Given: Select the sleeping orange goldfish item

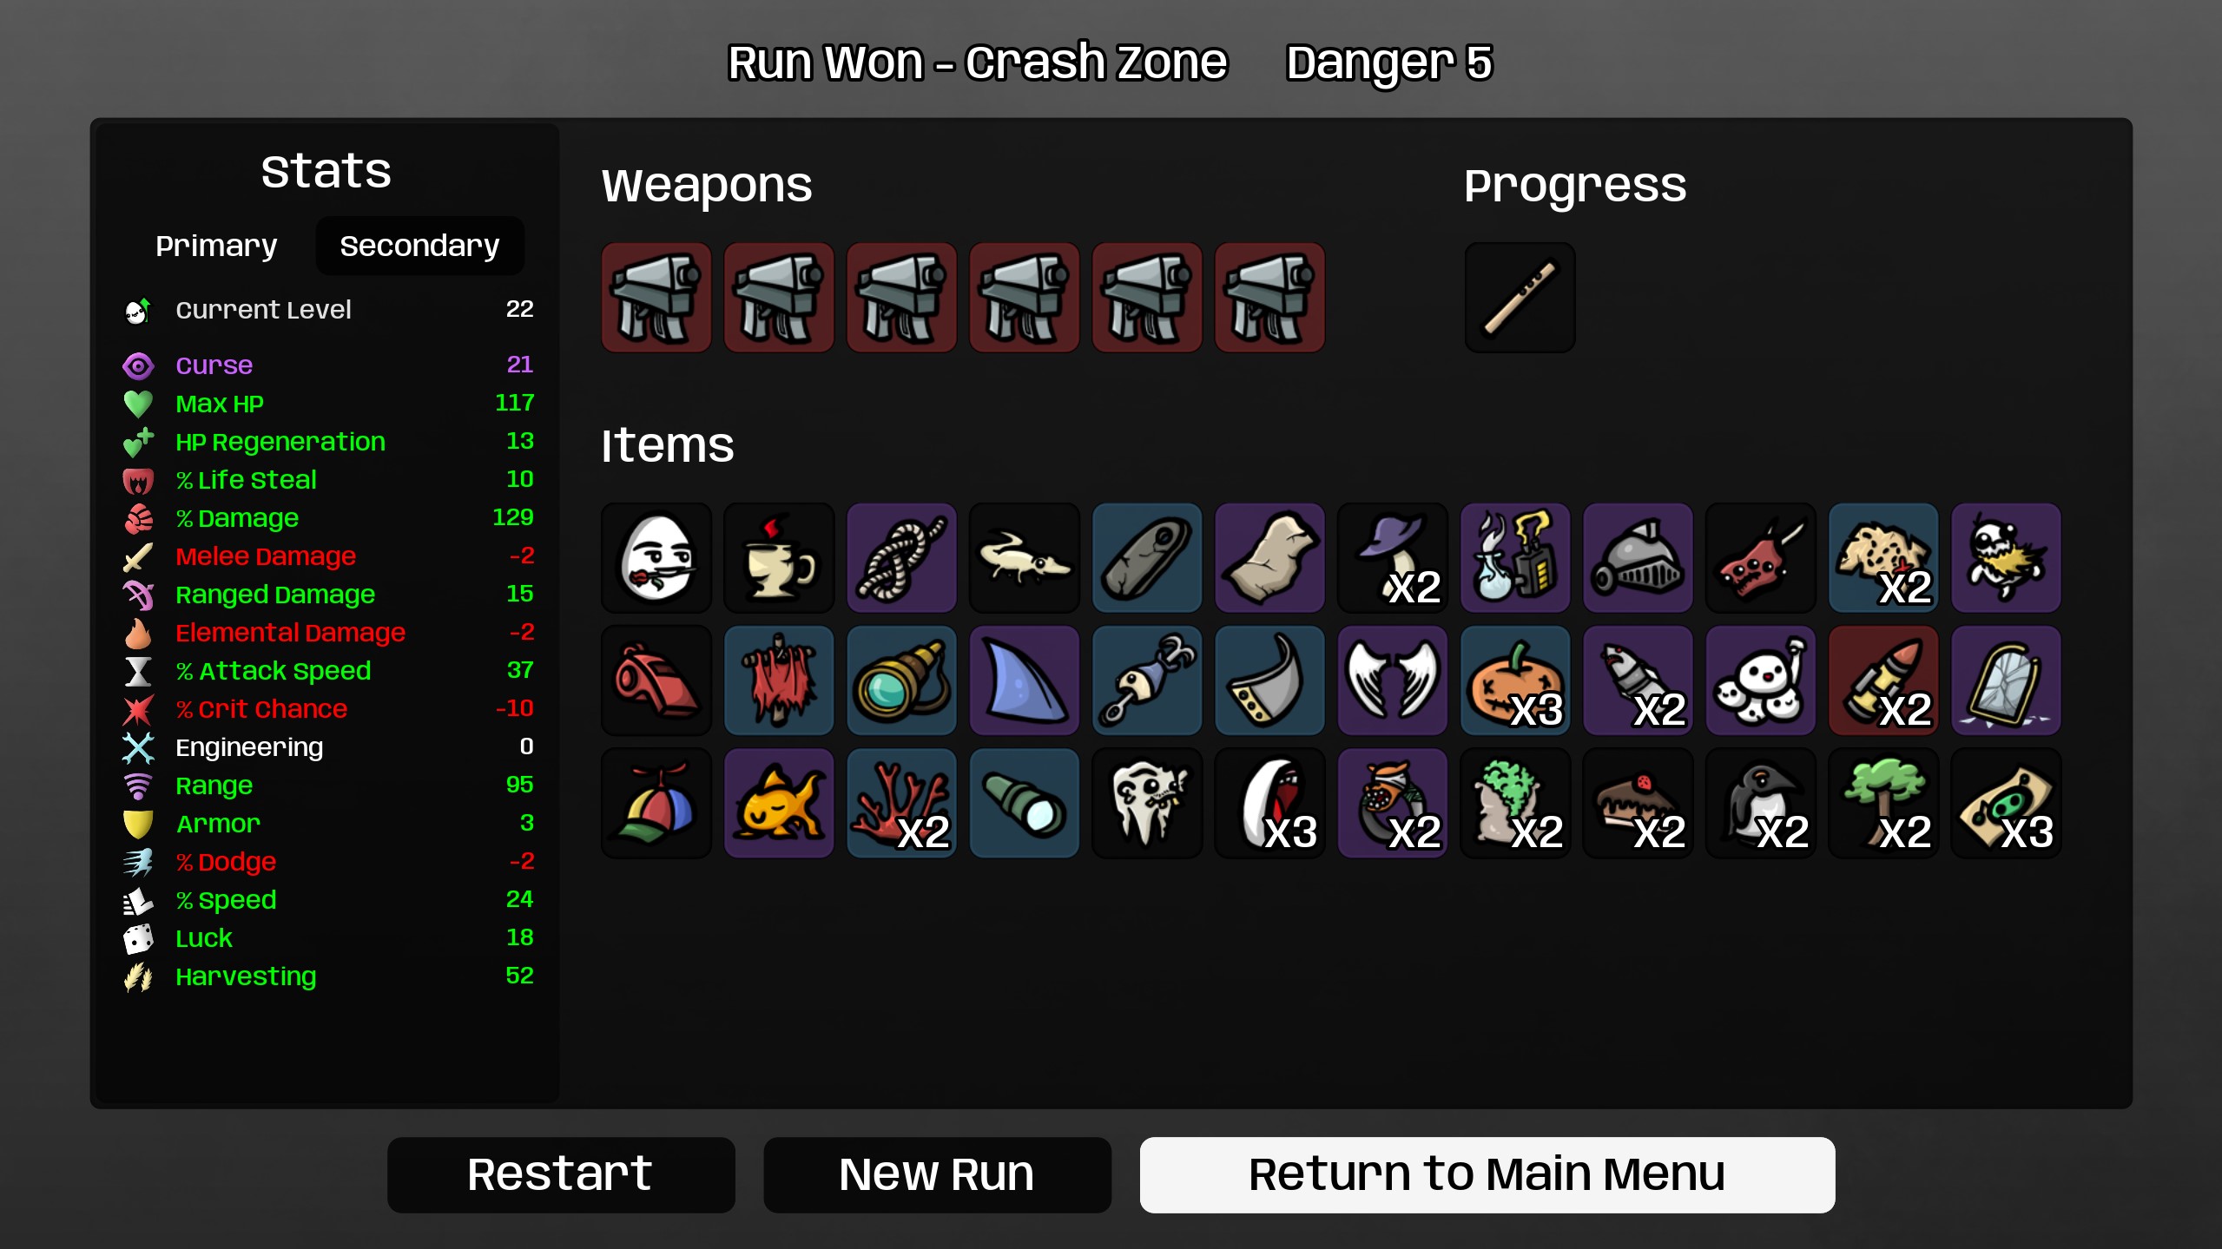Looking at the screenshot, I should pyautogui.click(x=779, y=804).
